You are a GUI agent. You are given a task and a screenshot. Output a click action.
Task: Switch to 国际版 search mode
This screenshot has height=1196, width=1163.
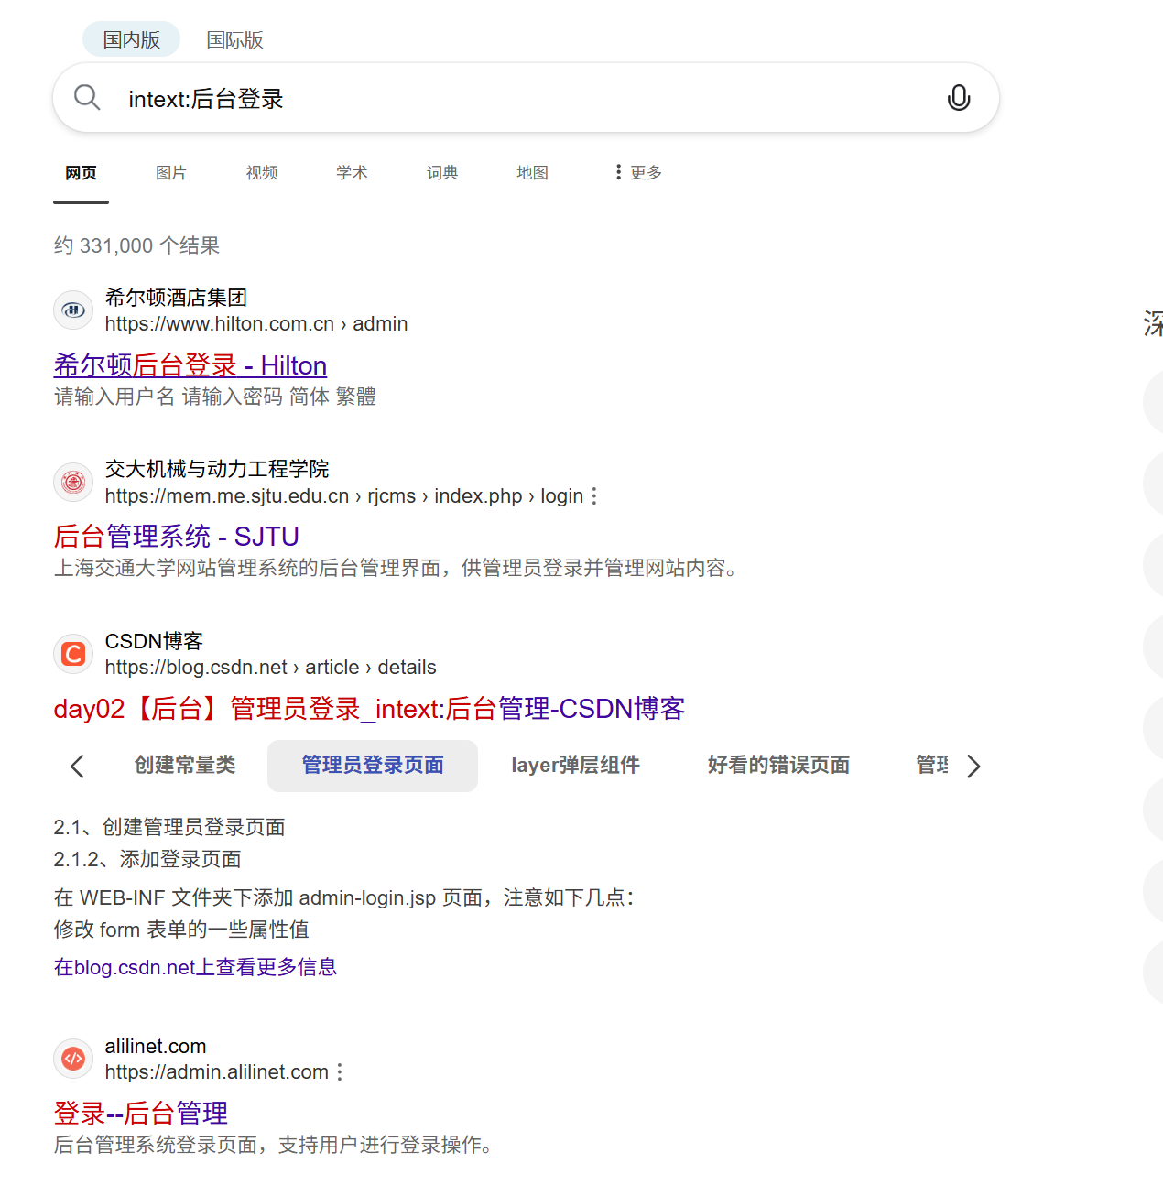click(x=234, y=40)
